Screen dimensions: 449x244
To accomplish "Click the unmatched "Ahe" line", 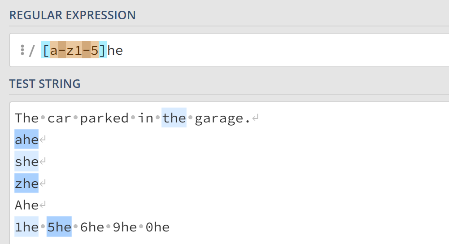I will tap(26, 205).
